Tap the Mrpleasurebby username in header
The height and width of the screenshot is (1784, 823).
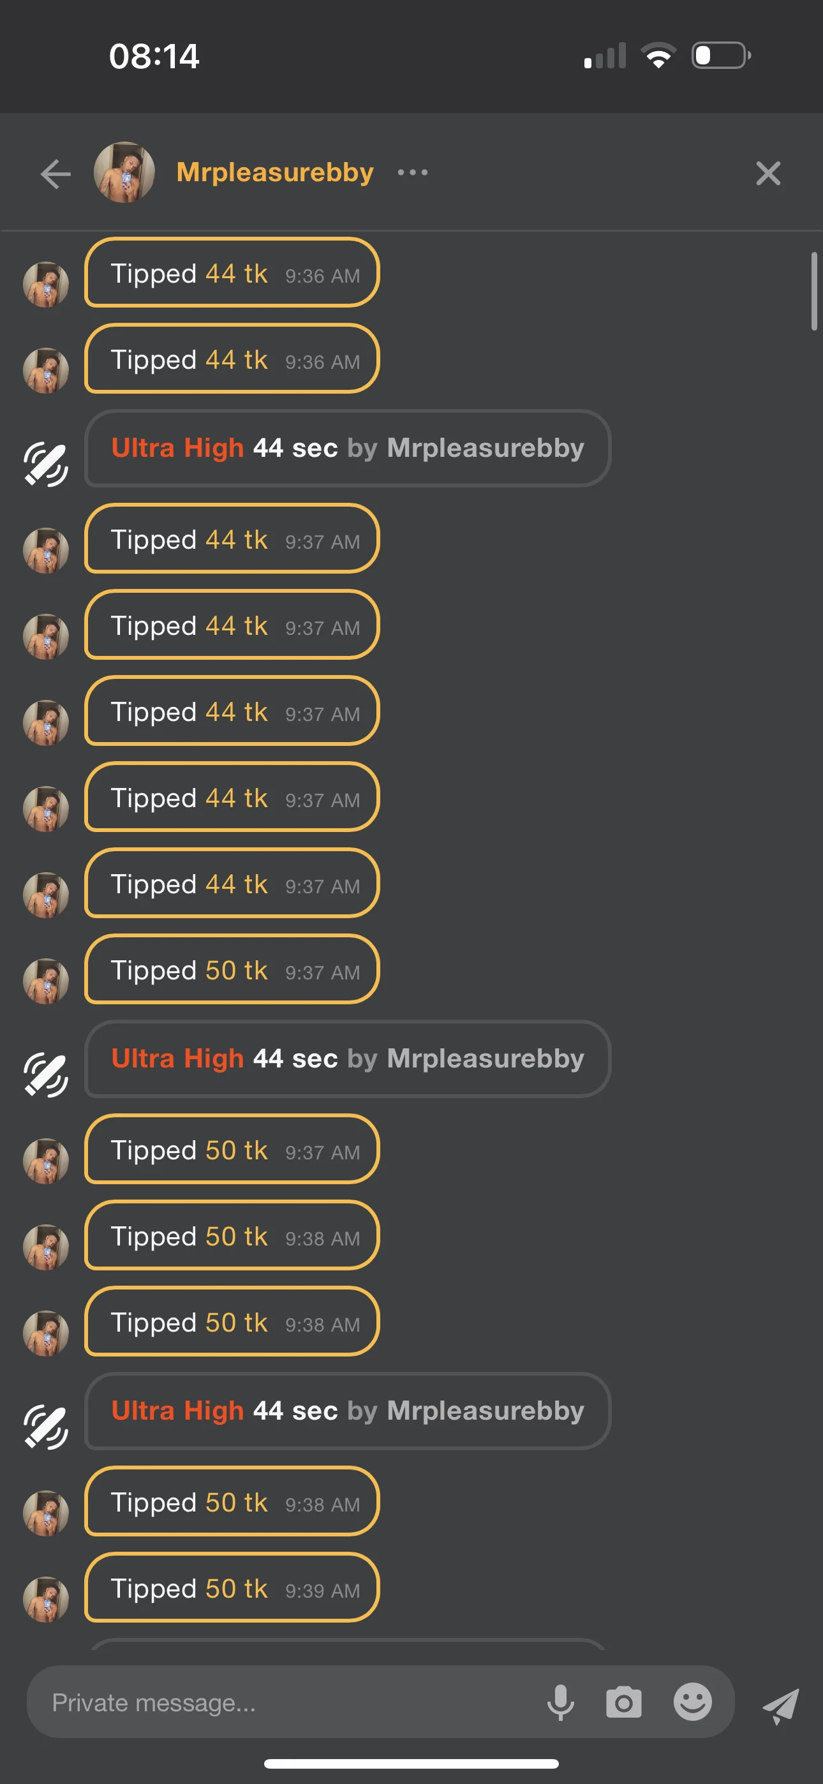275,172
